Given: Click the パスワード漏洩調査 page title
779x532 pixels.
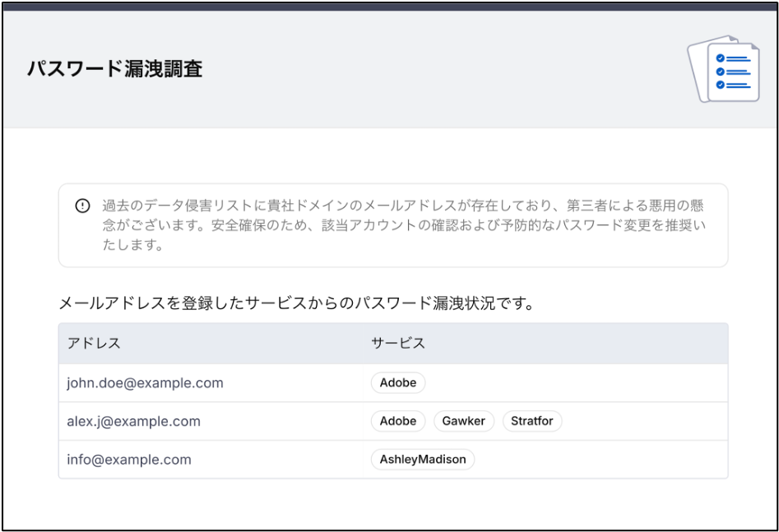Looking at the screenshot, I should [x=114, y=69].
